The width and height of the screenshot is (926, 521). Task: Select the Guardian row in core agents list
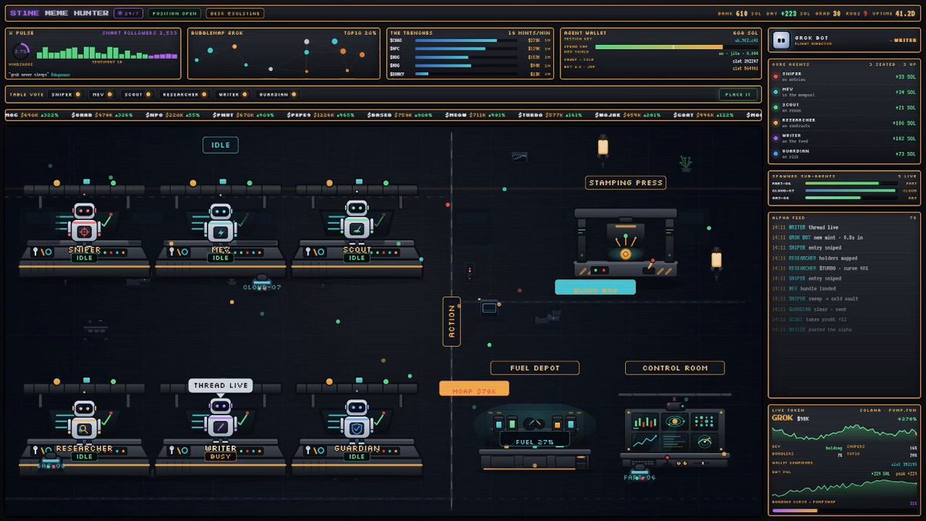844,154
